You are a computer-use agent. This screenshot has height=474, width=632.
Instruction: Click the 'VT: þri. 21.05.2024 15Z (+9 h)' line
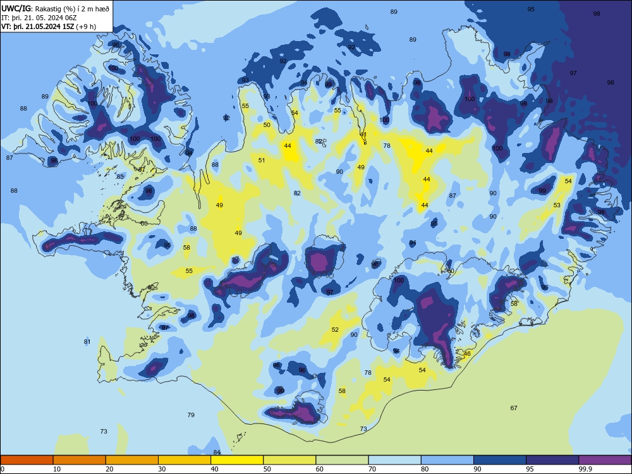pyautogui.click(x=49, y=27)
